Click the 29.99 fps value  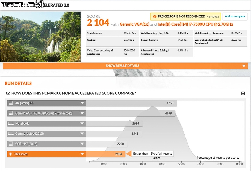point(236,40)
